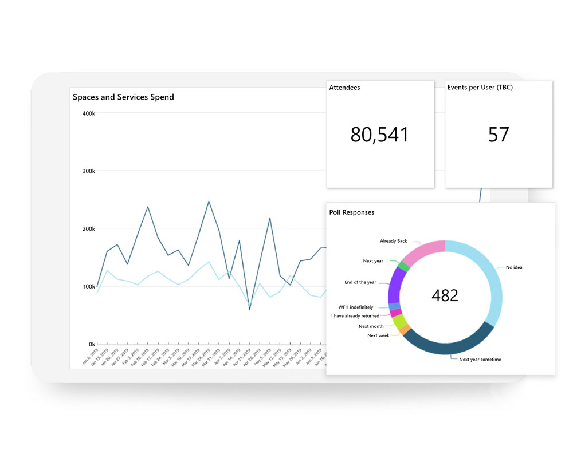Click the "Next year sometime" label
Screen dimensions: 573x458
480,360
